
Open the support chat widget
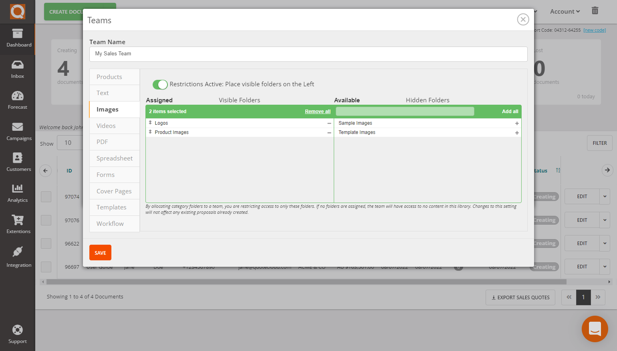tap(595, 329)
